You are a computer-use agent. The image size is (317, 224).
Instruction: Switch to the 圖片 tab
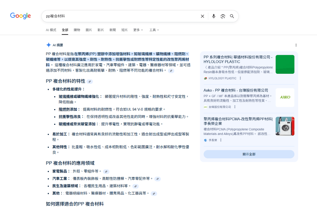coord(89,30)
